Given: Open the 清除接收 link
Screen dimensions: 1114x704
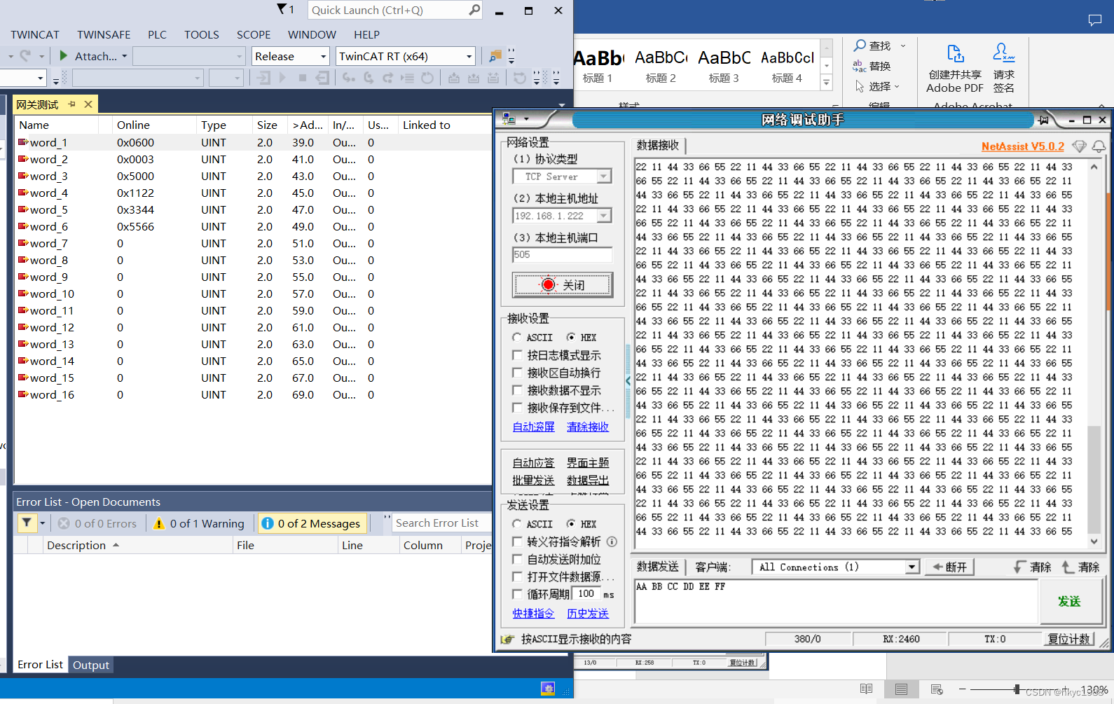Looking at the screenshot, I should coord(588,427).
